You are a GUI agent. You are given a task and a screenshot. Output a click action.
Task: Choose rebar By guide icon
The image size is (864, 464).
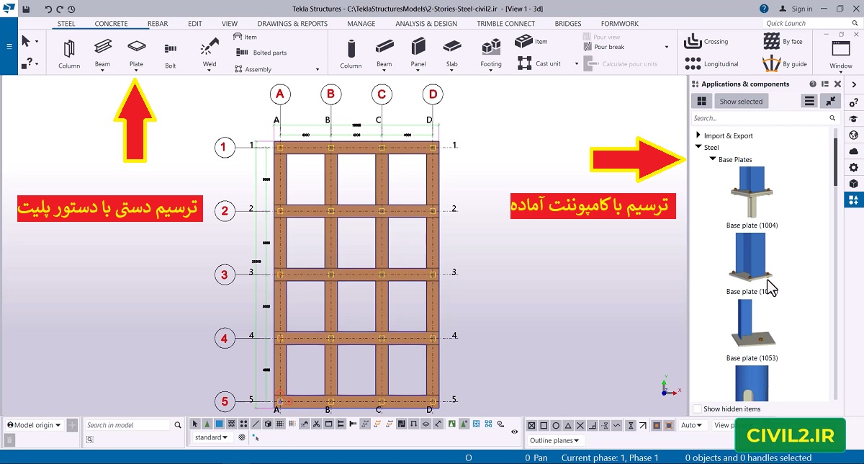pyautogui.click(x=772, y=63)
